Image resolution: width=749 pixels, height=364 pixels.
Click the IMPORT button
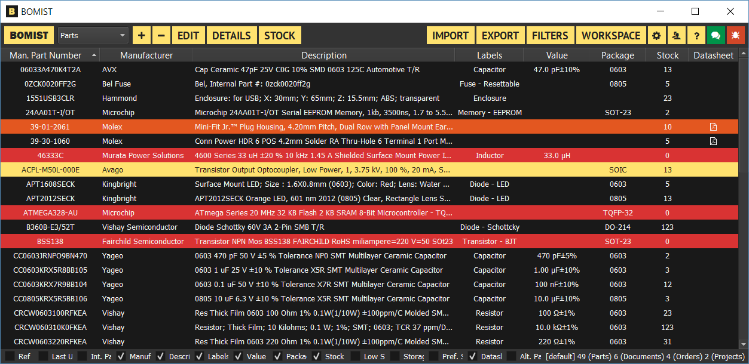click(451, 35)
